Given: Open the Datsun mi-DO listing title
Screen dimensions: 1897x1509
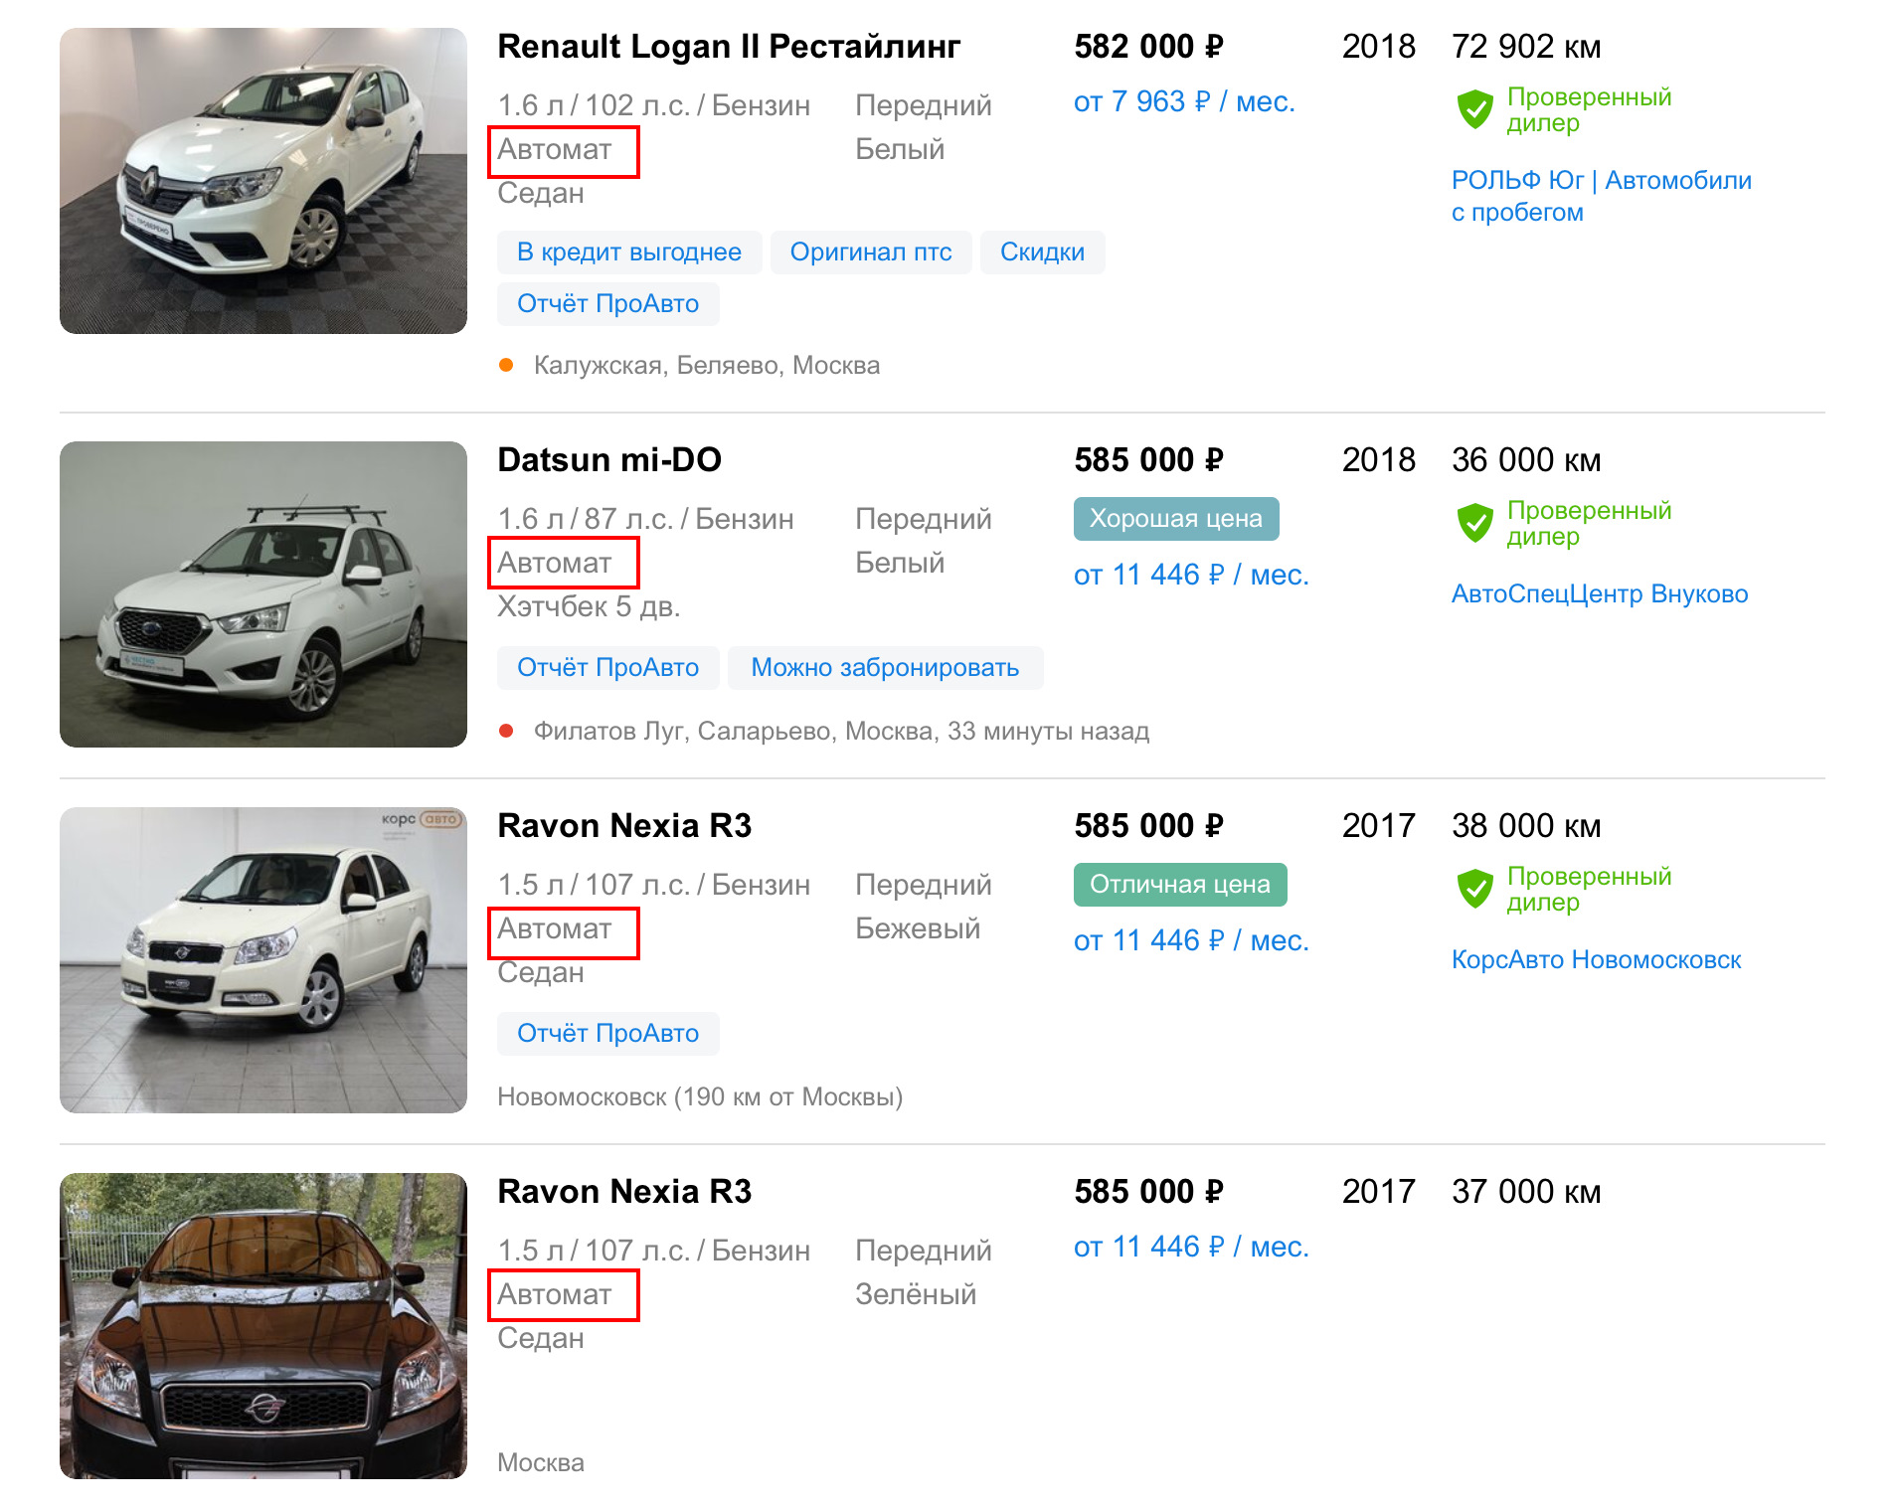Looking at the screenshot, I should pos(608,460).
